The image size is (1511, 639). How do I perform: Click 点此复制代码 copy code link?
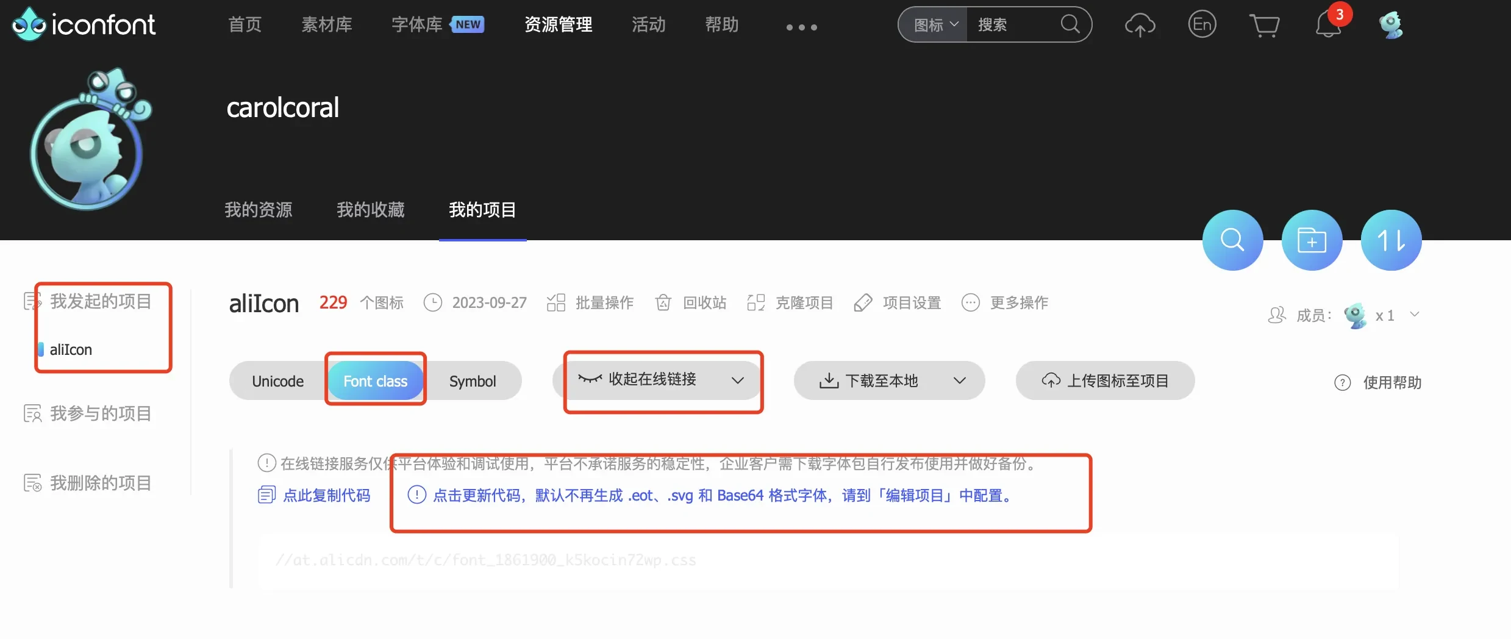[314, 495]
